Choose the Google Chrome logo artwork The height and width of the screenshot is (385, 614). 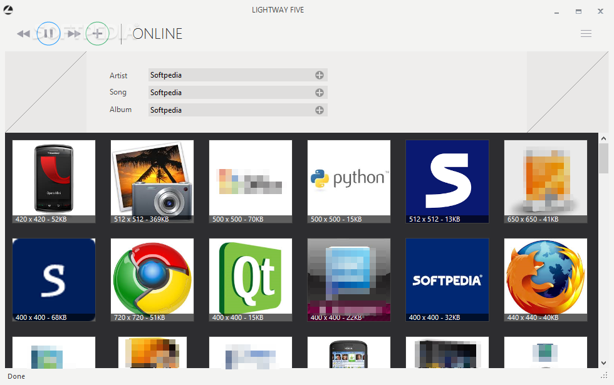coord(152,277)
